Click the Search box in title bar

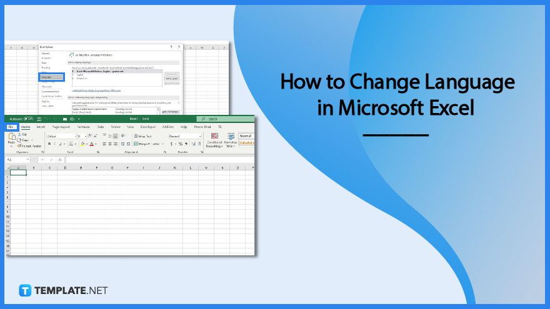point(226,119)
